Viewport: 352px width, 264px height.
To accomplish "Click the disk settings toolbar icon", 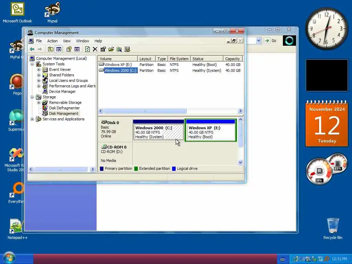I will (x=127, y=49).
